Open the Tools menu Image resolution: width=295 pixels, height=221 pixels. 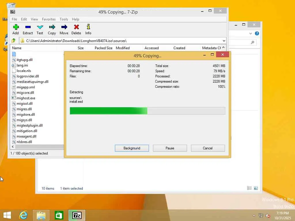click(64, 19)
